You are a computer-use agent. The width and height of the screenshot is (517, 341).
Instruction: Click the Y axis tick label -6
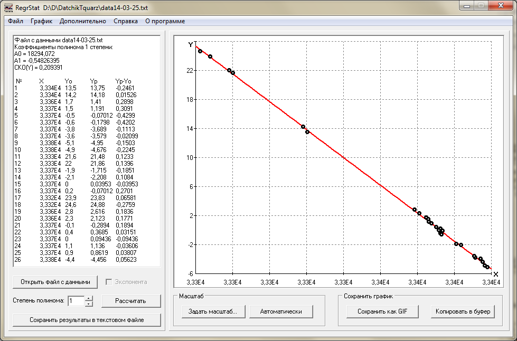click(x=190, y=273)
